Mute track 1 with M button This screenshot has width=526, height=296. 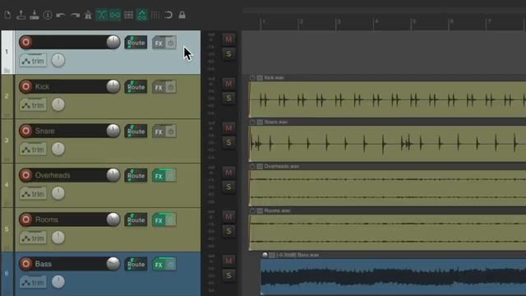point(228,39)
